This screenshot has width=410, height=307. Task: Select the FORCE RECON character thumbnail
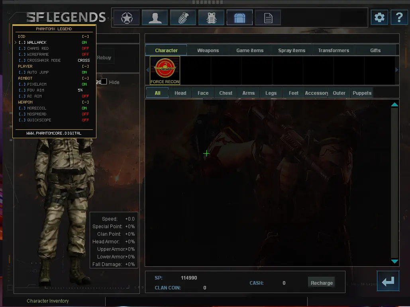pos(165,70)
